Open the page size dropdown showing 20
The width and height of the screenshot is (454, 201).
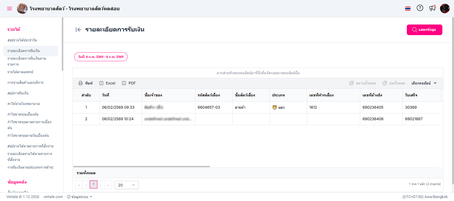click(x=126, y=185)
